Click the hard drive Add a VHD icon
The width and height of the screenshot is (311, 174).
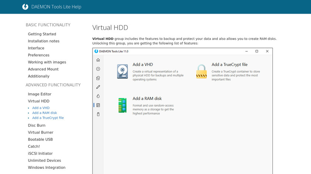123,72
